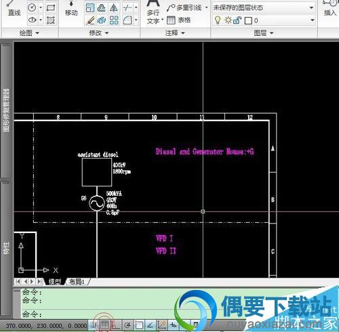Toggle layer freeze sun icon
This screenshot has height=332, width=339.
[x=228, y=20]
